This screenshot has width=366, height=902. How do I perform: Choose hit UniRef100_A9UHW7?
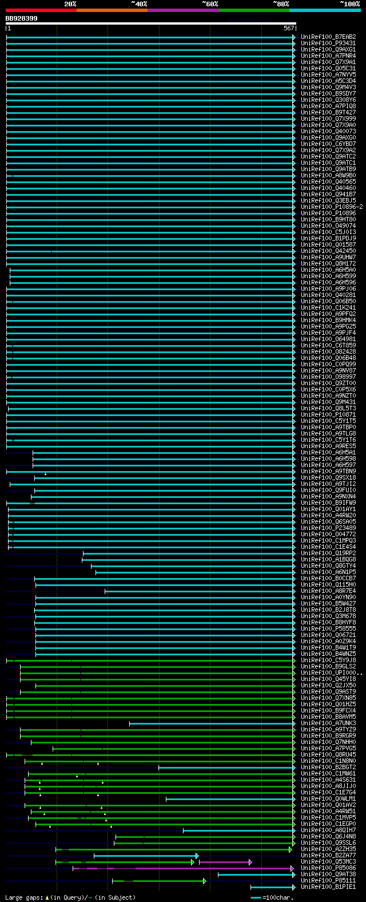(328, 258)
